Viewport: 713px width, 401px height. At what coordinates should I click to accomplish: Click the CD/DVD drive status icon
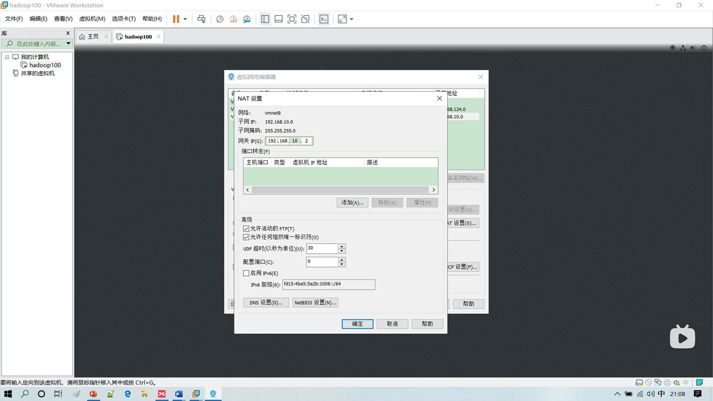pos(648,382)
